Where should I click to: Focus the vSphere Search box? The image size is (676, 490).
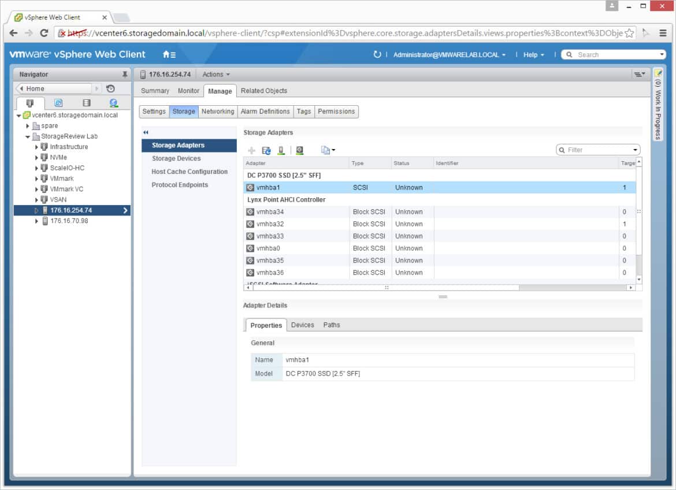tap(613, 55)
